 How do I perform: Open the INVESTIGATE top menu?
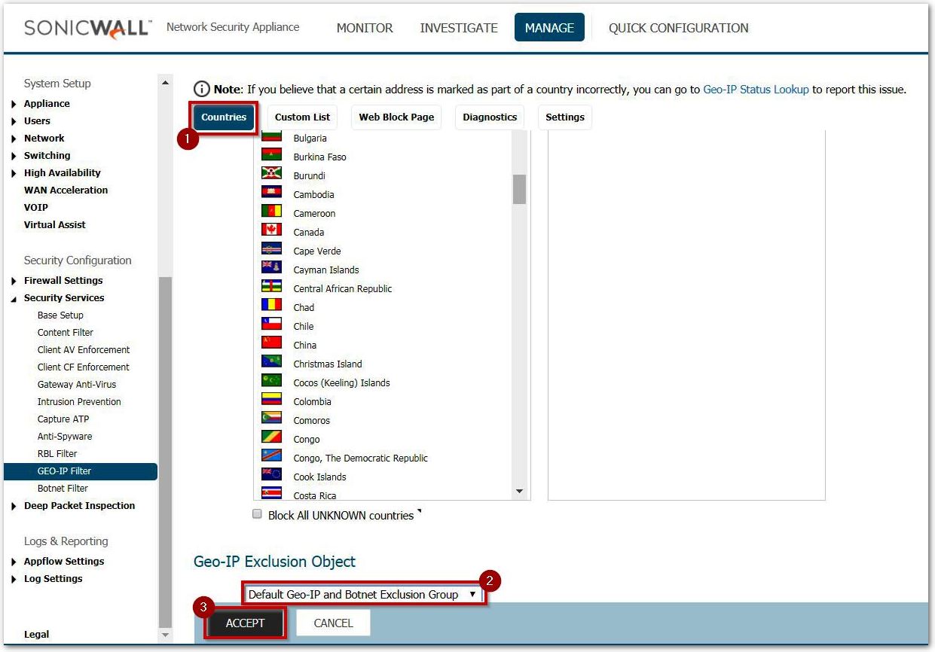(x=459, y=28)
